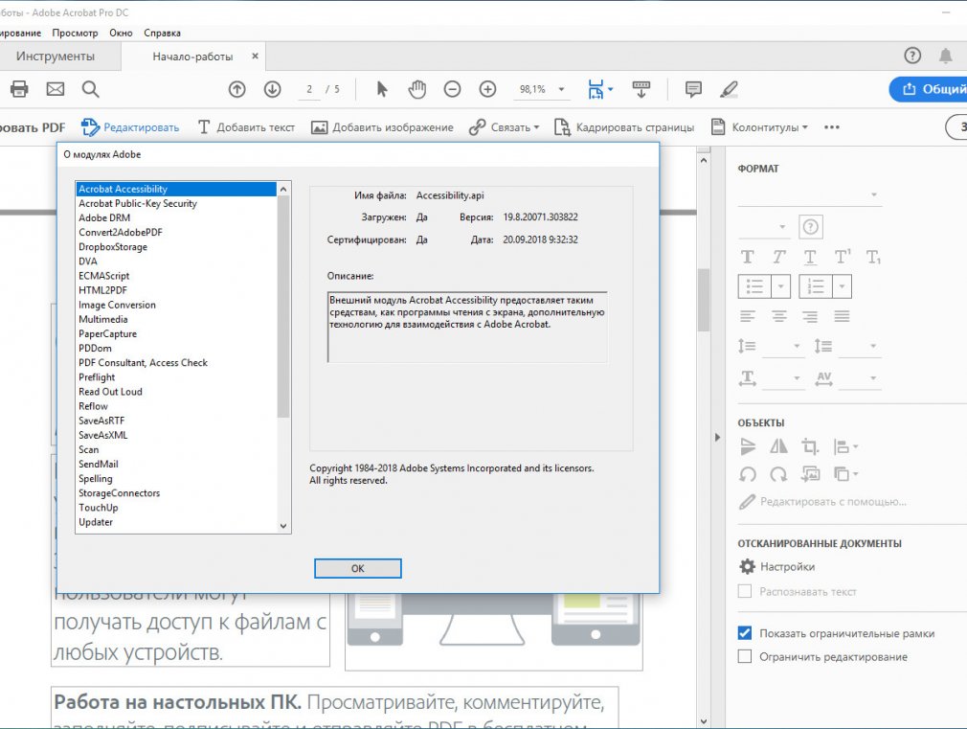Image resolution: width=967 pixels, height=729 pixels.
Task: Open the help question mark icon
Action: [x=912, y=57]
